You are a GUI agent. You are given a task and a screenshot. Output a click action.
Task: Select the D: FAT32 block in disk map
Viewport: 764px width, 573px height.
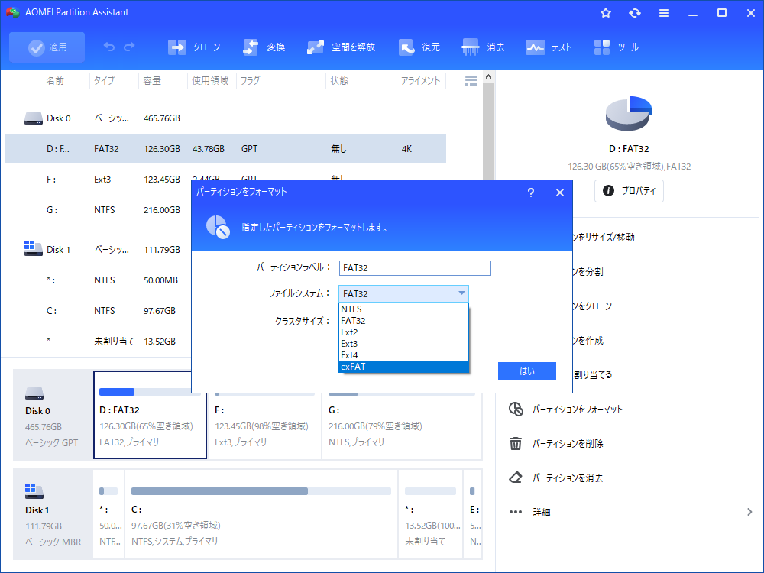pos(150,415)
